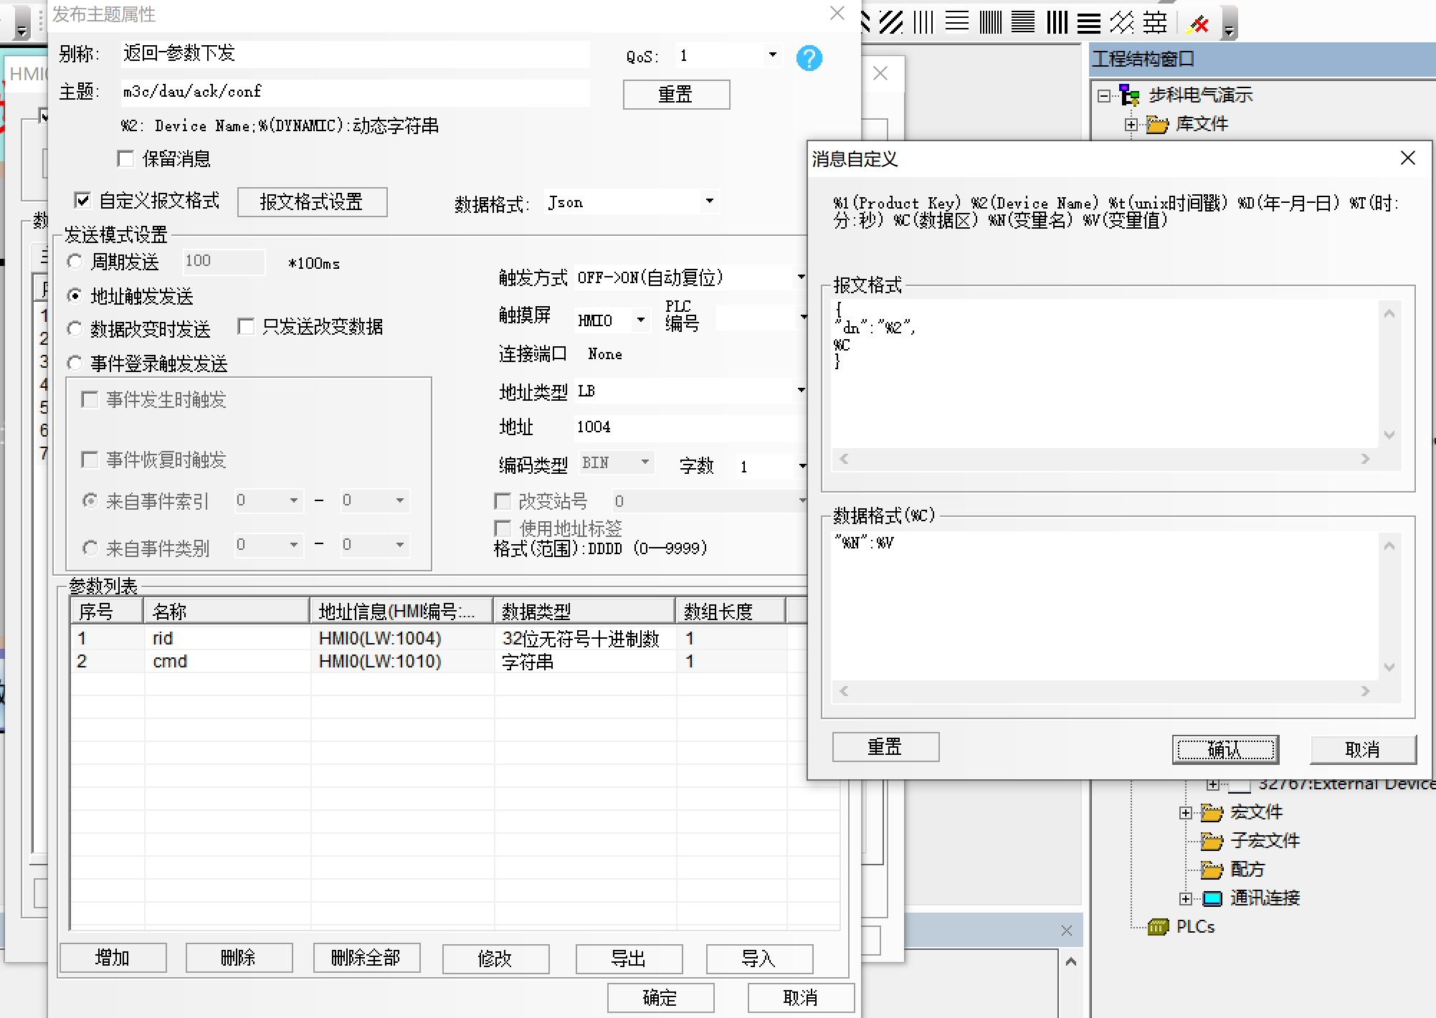Click the 配方 folder icon
The width and height of the screenshot is (1436, 1018).
(1212, 870)
